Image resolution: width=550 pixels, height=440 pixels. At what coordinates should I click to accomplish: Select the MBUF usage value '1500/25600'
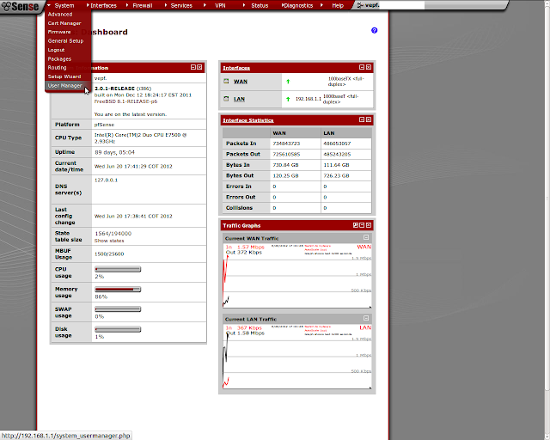coord(109,254)
